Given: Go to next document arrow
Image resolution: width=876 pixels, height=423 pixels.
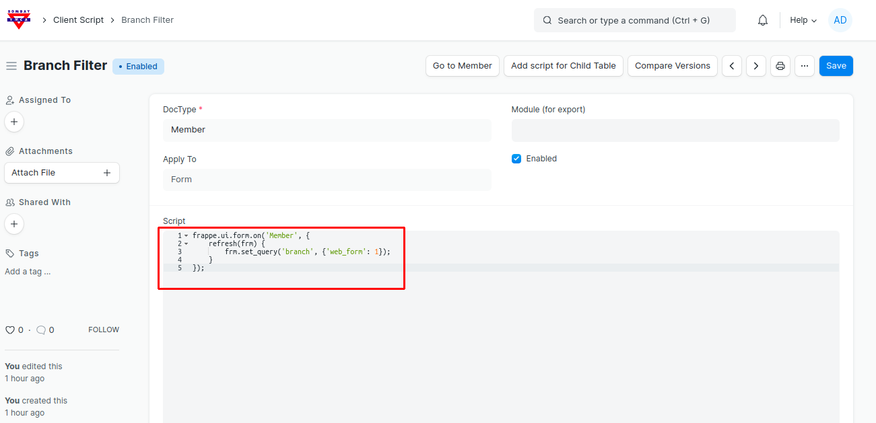Looking at the screenshot, I should (756, 66).
